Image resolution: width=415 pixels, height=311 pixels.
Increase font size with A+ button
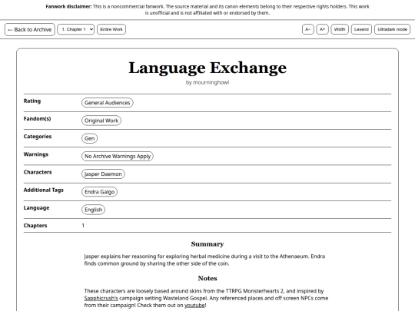tap(322, 29)
